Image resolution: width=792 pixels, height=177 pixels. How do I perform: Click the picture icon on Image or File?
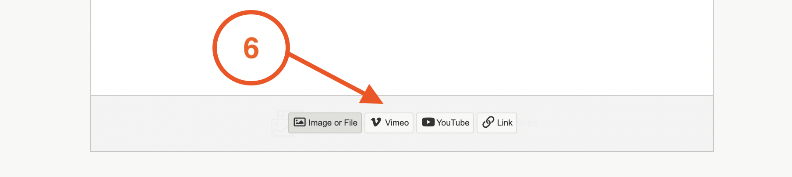pyautogui.click(x=300, y=123)
